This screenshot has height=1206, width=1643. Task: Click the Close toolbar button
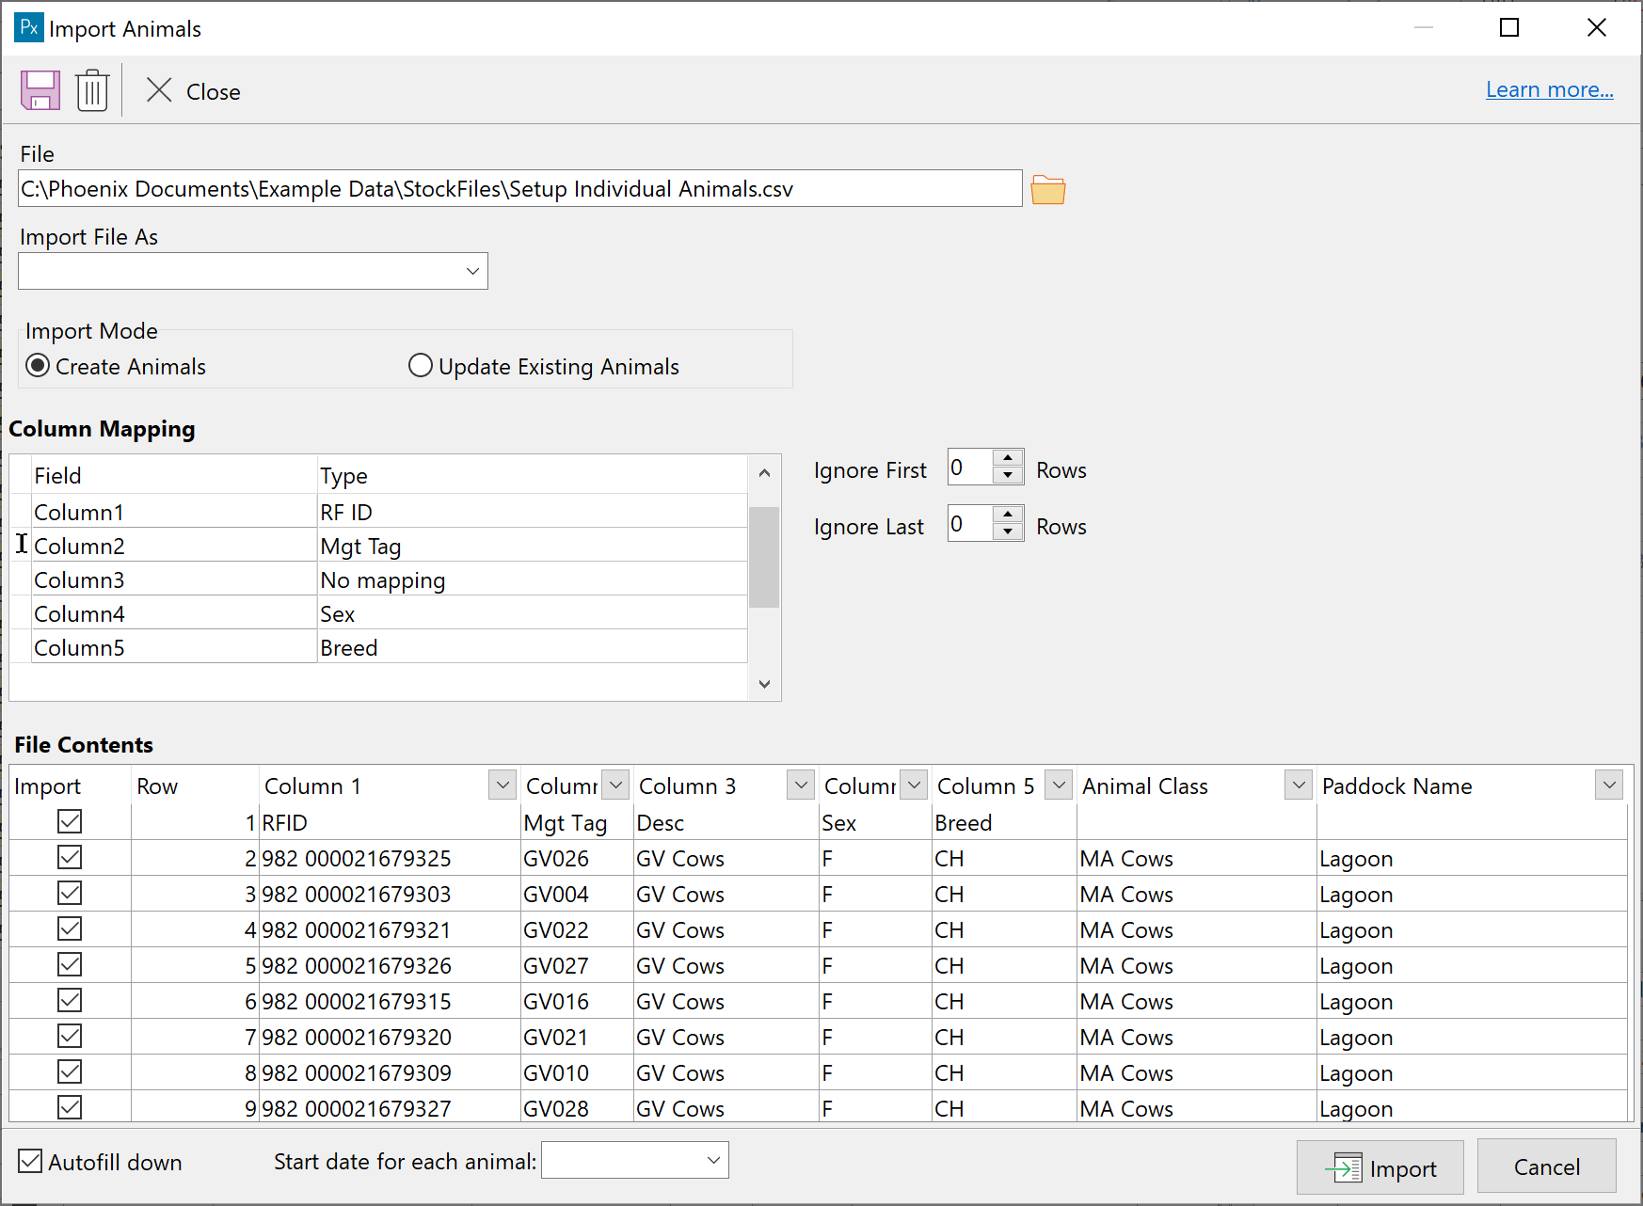tap(193, 91)
